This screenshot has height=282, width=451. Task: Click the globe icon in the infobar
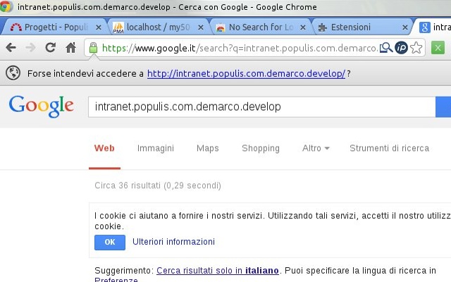[x=13, y=73]
